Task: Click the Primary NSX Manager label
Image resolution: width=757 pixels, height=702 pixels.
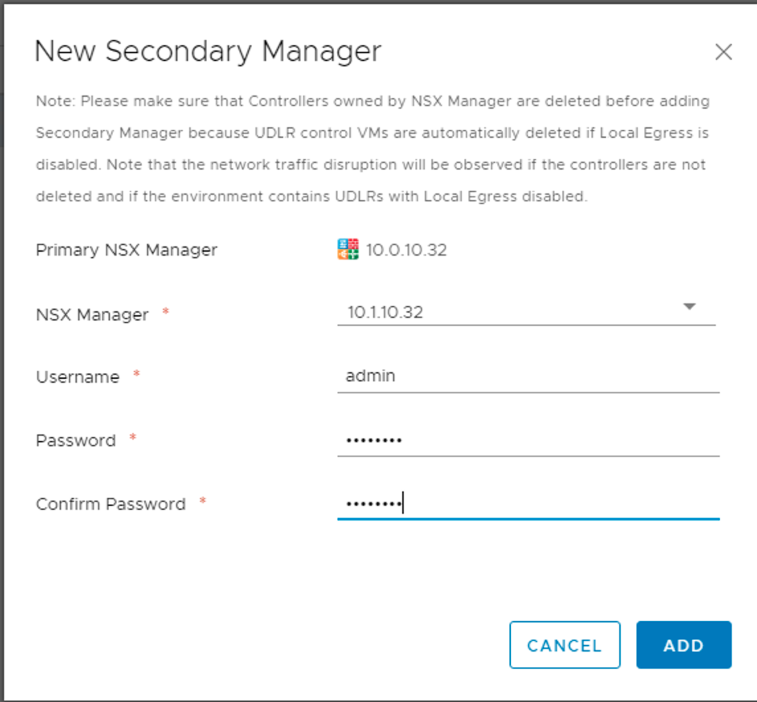Action: [126, 250]
